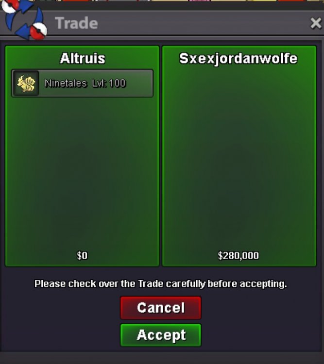The width and height of the screenshot is (324, 364).
Task: Click Altruis's $0 money amount
Action: pos(82,256)
